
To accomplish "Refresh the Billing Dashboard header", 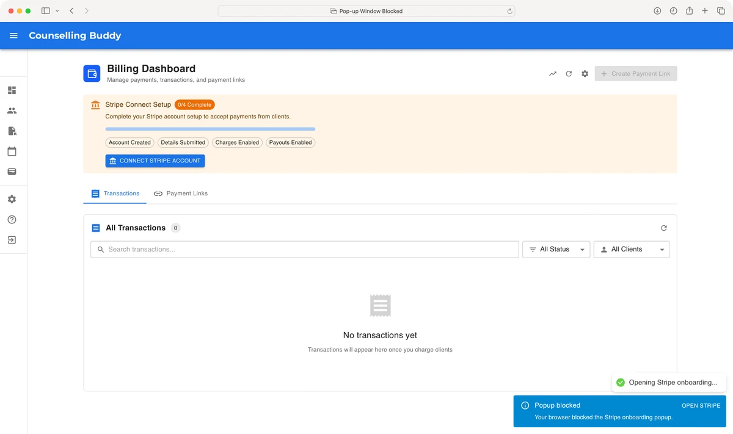I will 569,73.
